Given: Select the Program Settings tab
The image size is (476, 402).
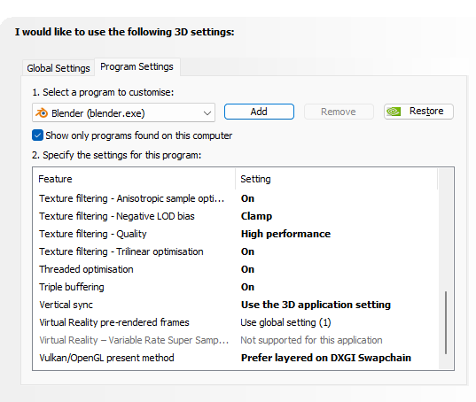Looking at the screenshot, I should coord(137,66).
